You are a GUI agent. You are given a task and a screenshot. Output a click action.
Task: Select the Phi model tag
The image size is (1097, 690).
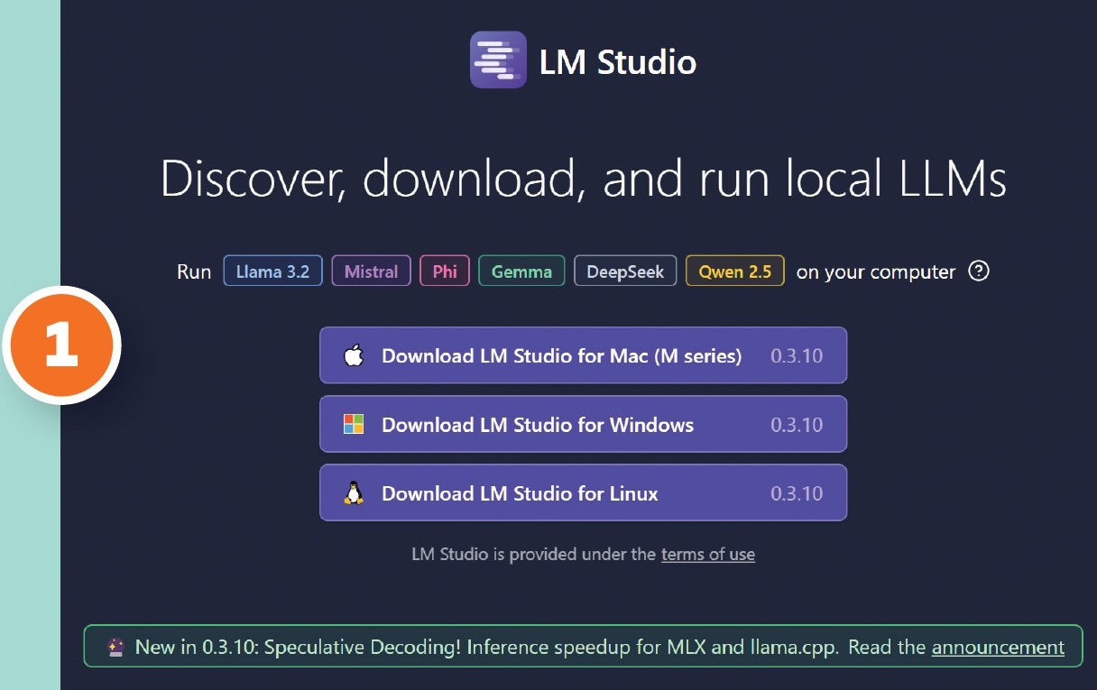point(445,271)
